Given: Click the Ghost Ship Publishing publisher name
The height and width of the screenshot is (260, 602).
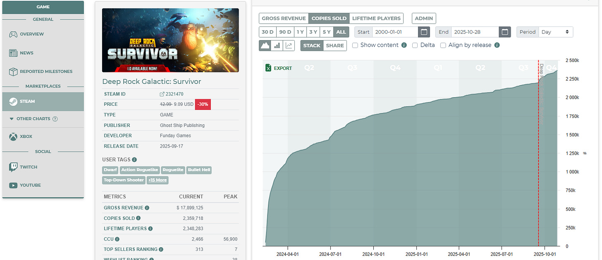Looking at the screenshot, I should 182,125.
